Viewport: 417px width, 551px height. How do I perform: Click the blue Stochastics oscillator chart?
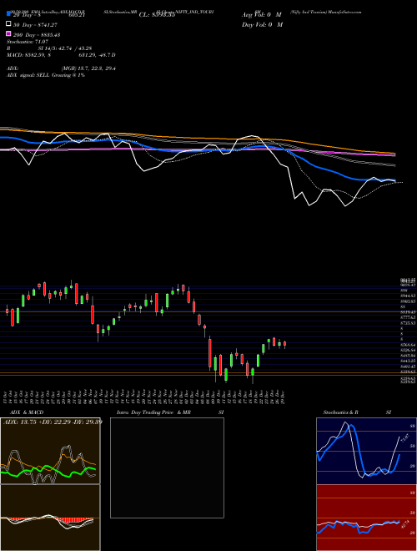click(x=366, y=451)
